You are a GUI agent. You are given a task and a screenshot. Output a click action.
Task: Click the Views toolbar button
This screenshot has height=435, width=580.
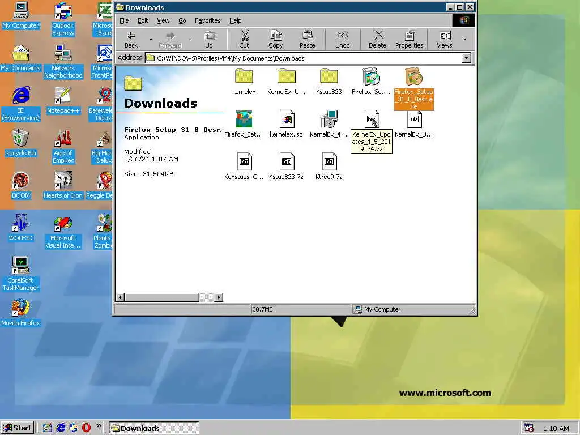pyautogui.click(x=444, y=40)
